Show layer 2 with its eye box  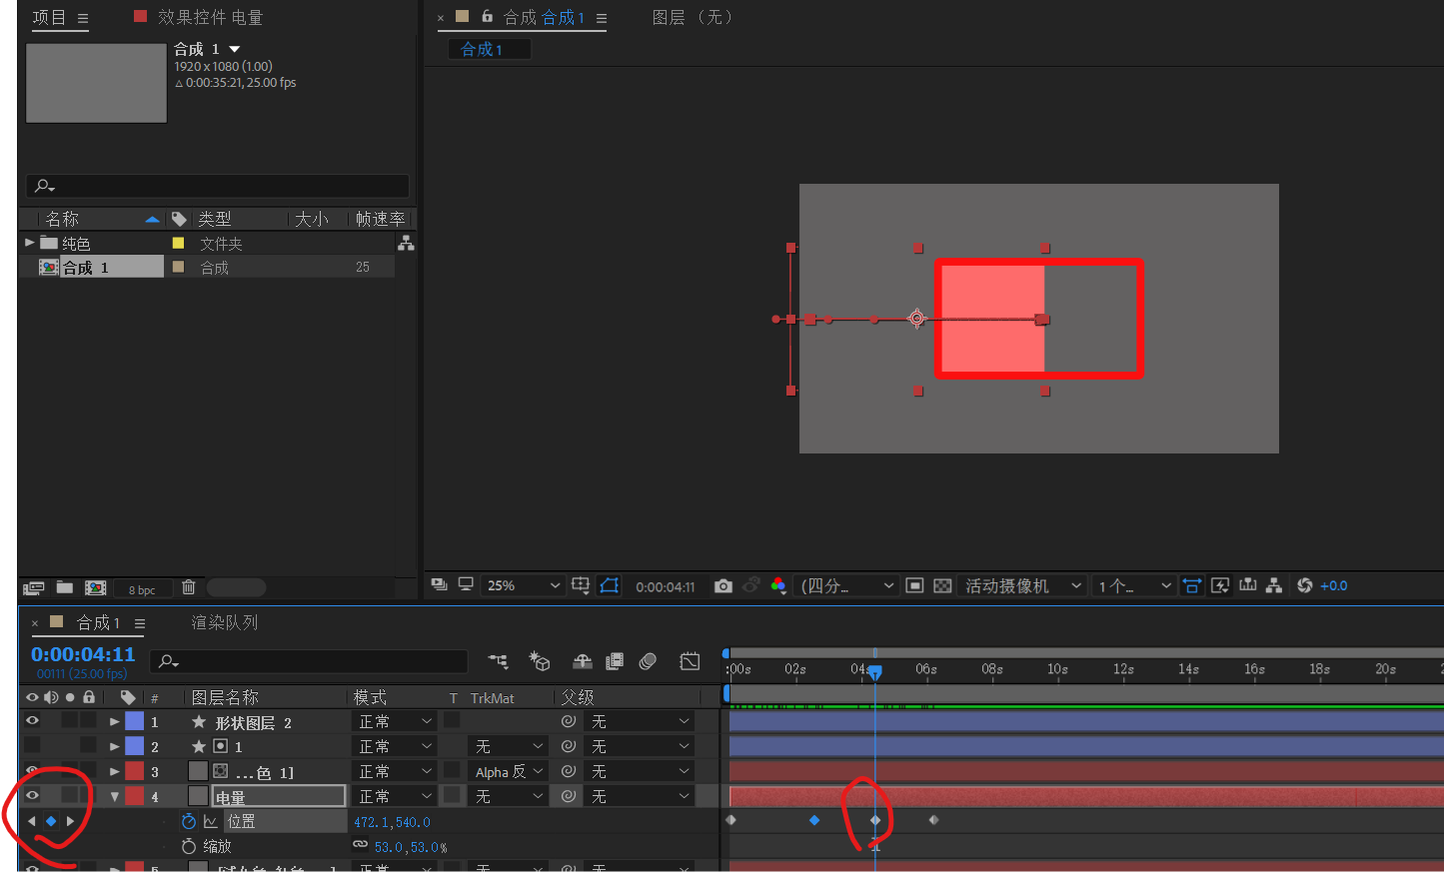[32, 745]
